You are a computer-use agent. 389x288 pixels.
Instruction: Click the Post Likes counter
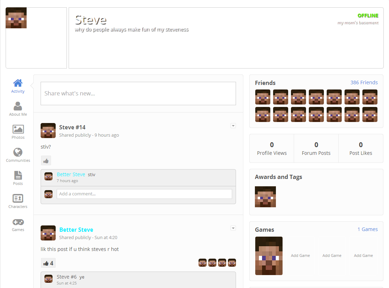361,148
